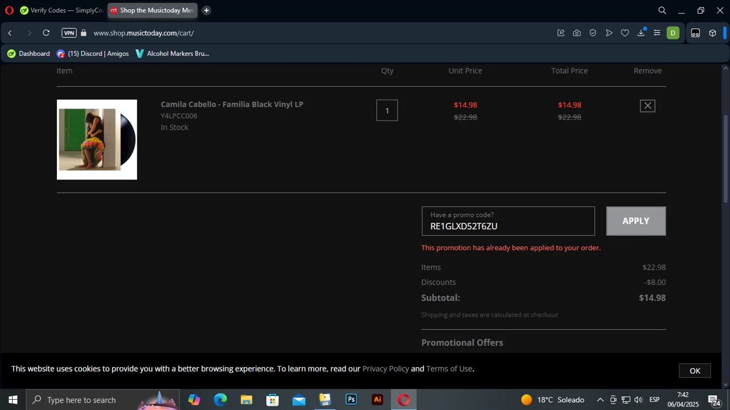Select the Discounts -$8.00 value
730x410 pixels.
[655, 282]
